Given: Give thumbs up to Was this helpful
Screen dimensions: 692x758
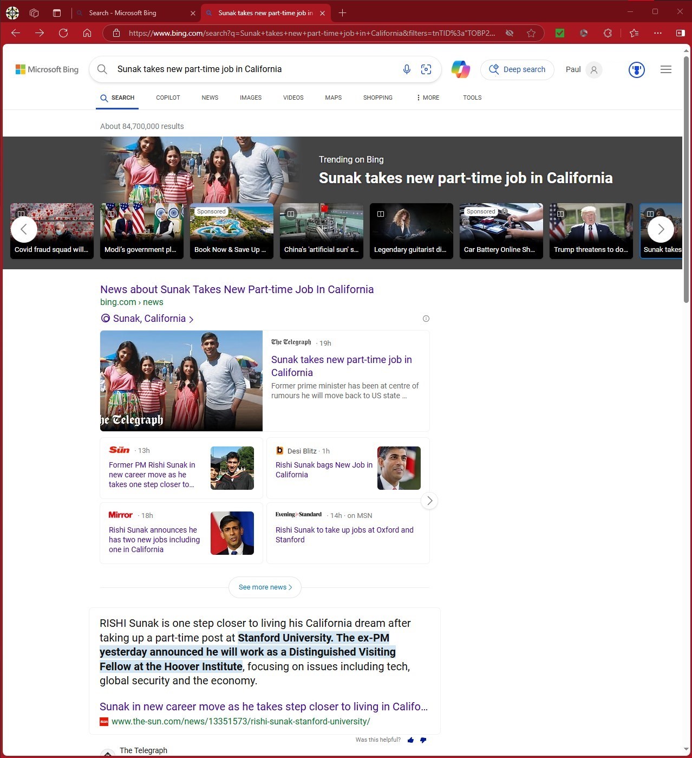Looking at the screenshot, I should click(x=411, y=740).
